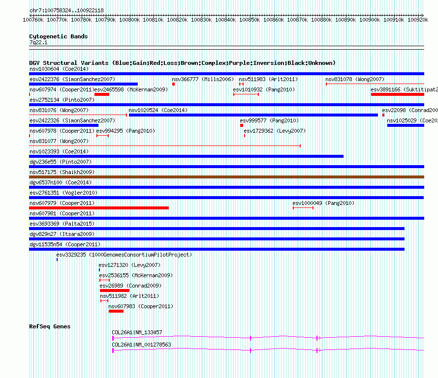Click the nsv831077 thin red loss line
This screenshot has width=438, height=378.
tap(165, 146)
